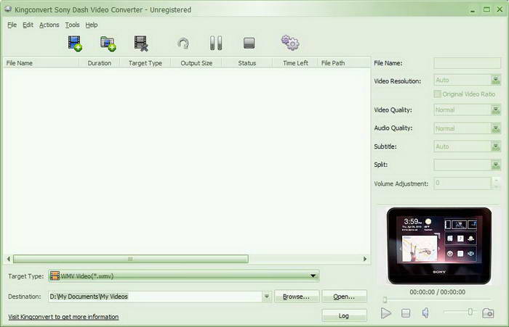Image resolution: width=509 pixels, height=327 pixels.
Task: Open Settings via the gears toolbar icon
Action: 290,43
